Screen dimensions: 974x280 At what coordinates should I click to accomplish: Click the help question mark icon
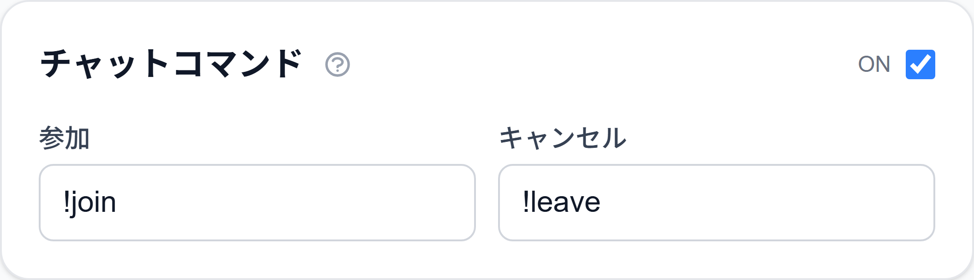(338, 64)
